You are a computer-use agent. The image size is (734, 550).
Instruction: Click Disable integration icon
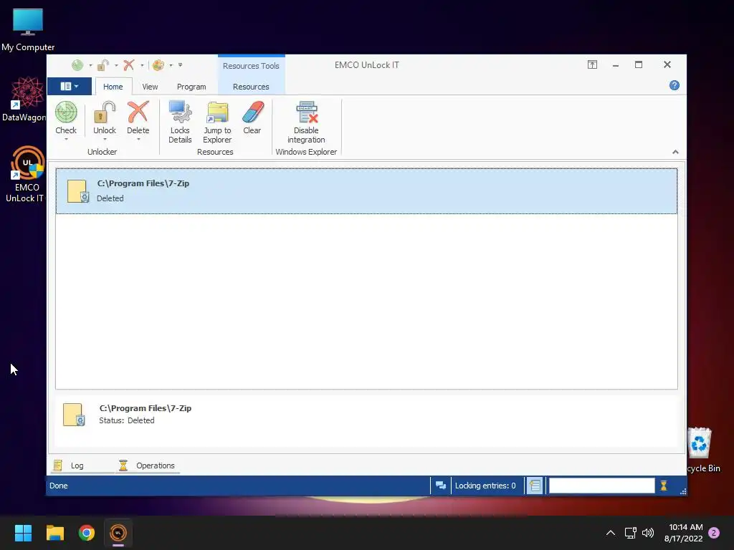tap(306, 112)
